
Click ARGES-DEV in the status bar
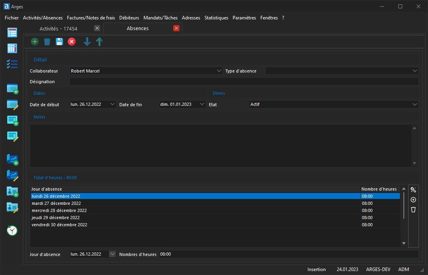pos(378,269)
